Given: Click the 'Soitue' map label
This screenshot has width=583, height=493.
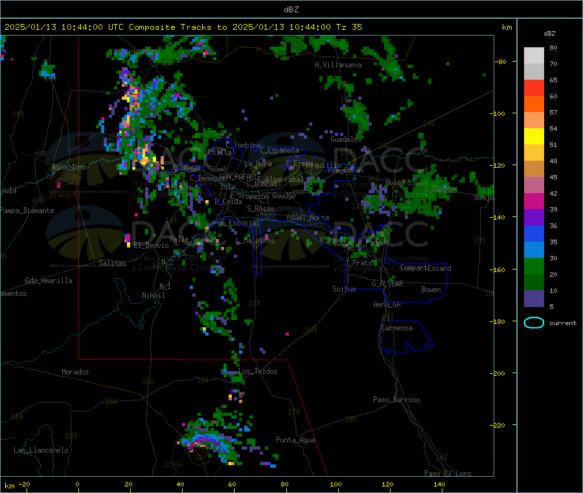Looking at the screenshot, I should point(344,289).
